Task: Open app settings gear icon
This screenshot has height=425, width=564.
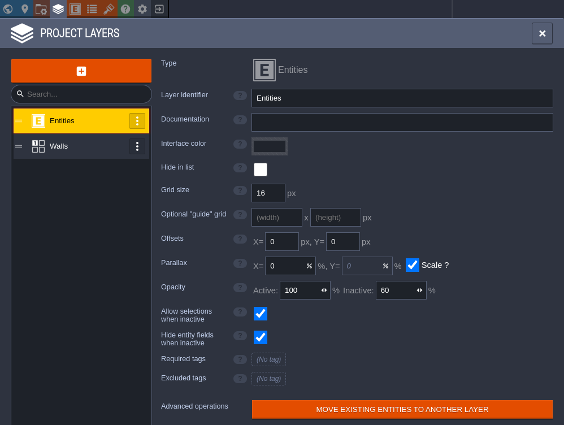Action: tap(142, 9)
